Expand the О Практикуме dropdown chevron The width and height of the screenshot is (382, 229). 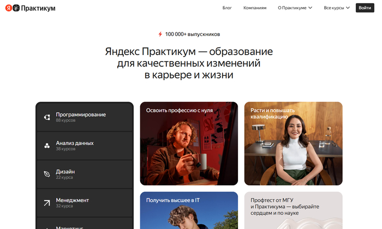tap(310, 8)
